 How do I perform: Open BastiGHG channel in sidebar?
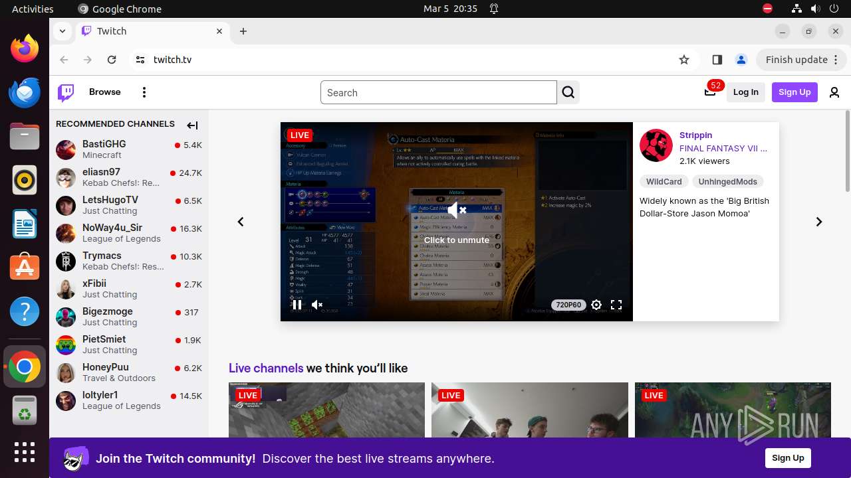[129, 149]
